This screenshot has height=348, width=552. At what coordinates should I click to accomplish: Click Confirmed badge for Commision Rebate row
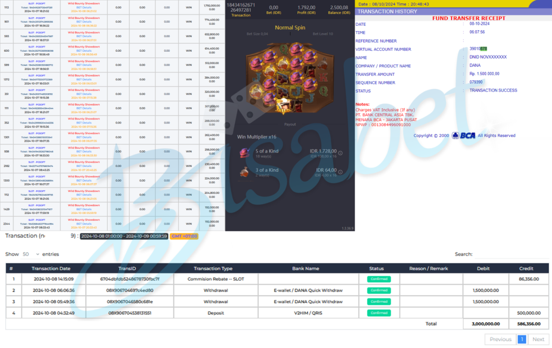(x=379, y=279)
